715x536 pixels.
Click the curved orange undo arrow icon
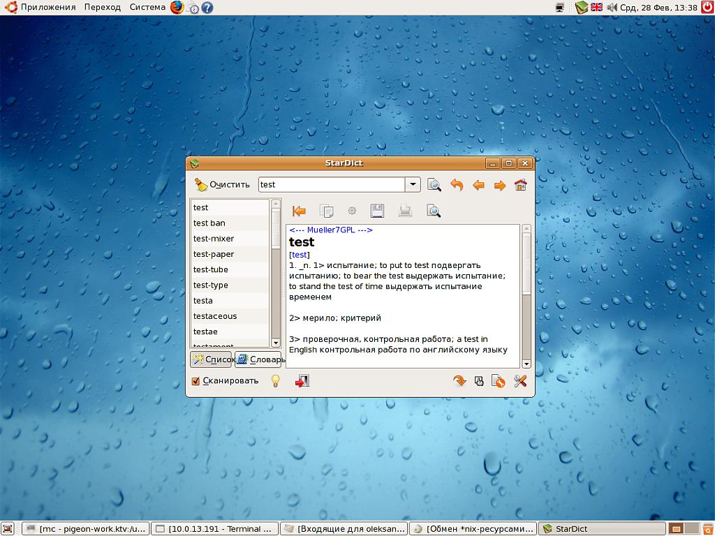click(x=457, y=185)
